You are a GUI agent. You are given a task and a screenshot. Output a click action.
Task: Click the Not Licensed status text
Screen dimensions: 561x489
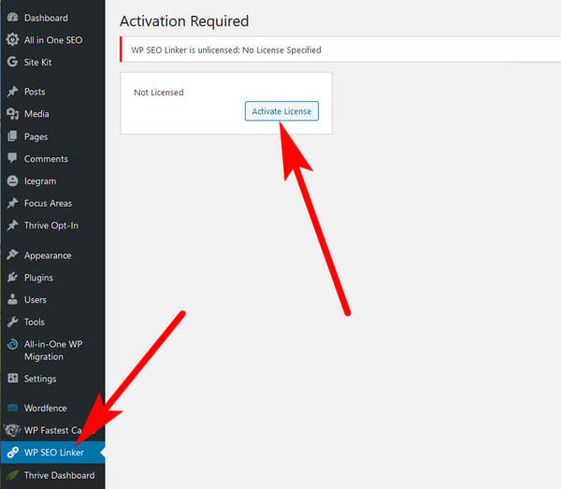[x=159, y=93]
